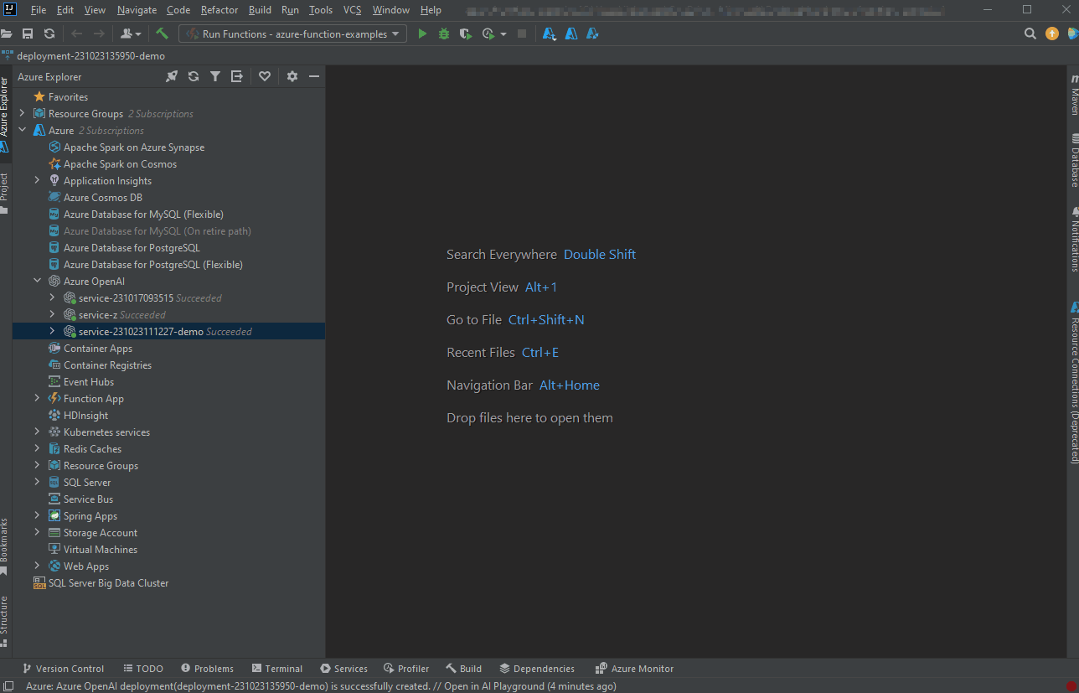Viewport: 1079px width, 693px height.
Task: Open the Version Control tool window
Action: pyautogui.click(x=63, y=669)
